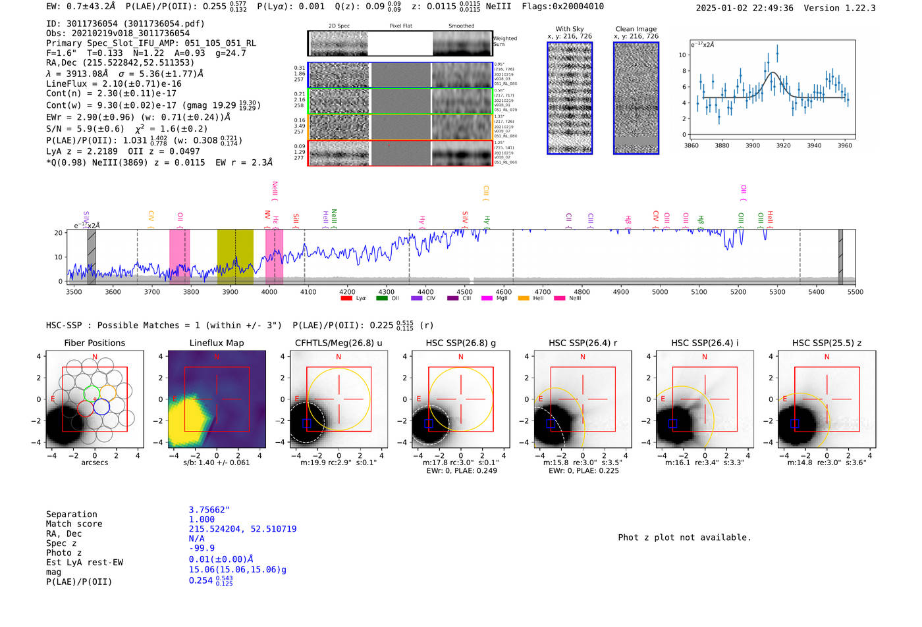The height and width of the screenshot is (627, 922).
Task: Click the catalog RA, Dec 215.524204, 52.510719
Action: [x=243, y=529]
